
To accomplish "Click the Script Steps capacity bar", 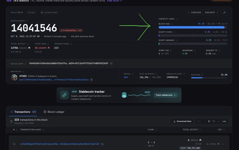I will point(193,35).
